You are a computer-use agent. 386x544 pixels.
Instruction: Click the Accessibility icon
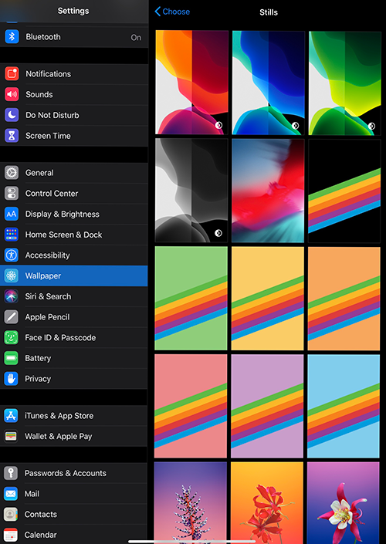(x=12, y=255)
